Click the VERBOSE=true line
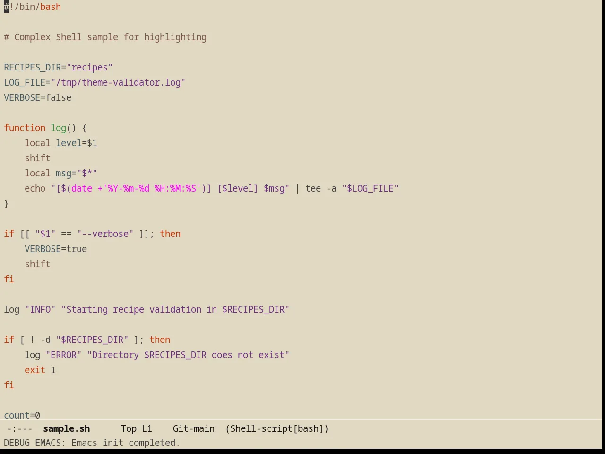 click(x=56, y=249)
